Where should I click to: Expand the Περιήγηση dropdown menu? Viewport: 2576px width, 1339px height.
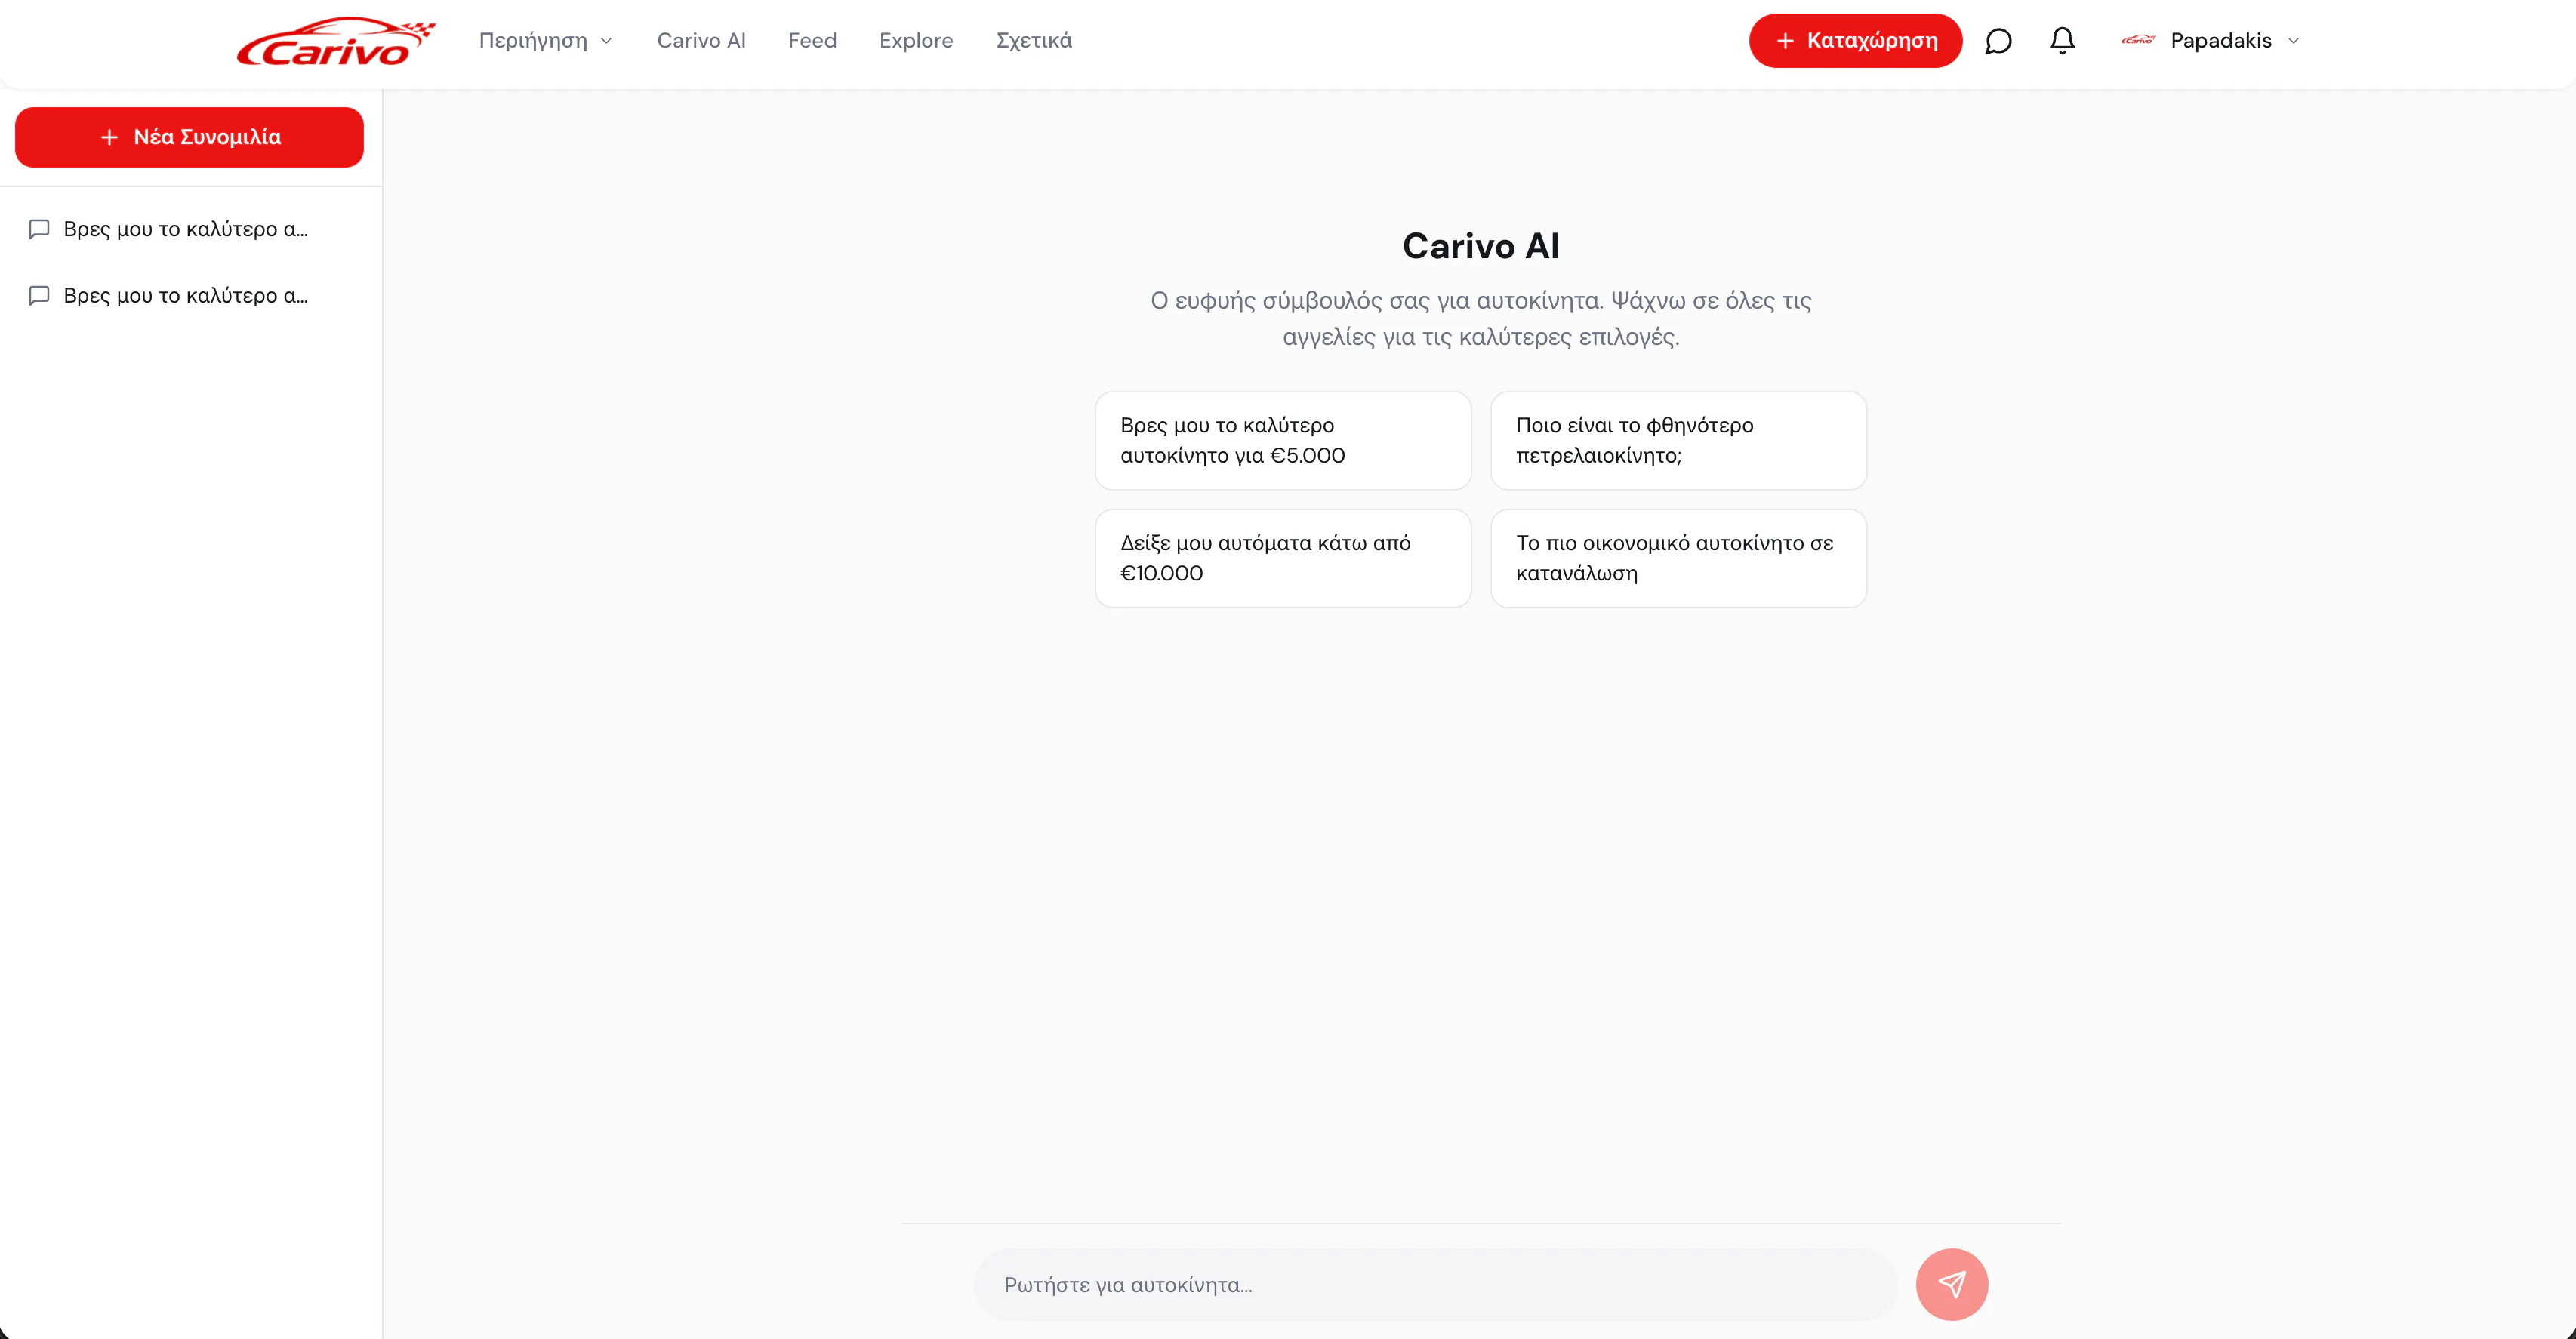pos(546,41)
